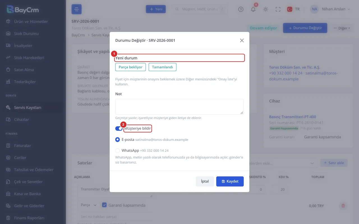
Task: Switch theme with the sun icon
Action: pyautogui.click(x=266, y=9)
